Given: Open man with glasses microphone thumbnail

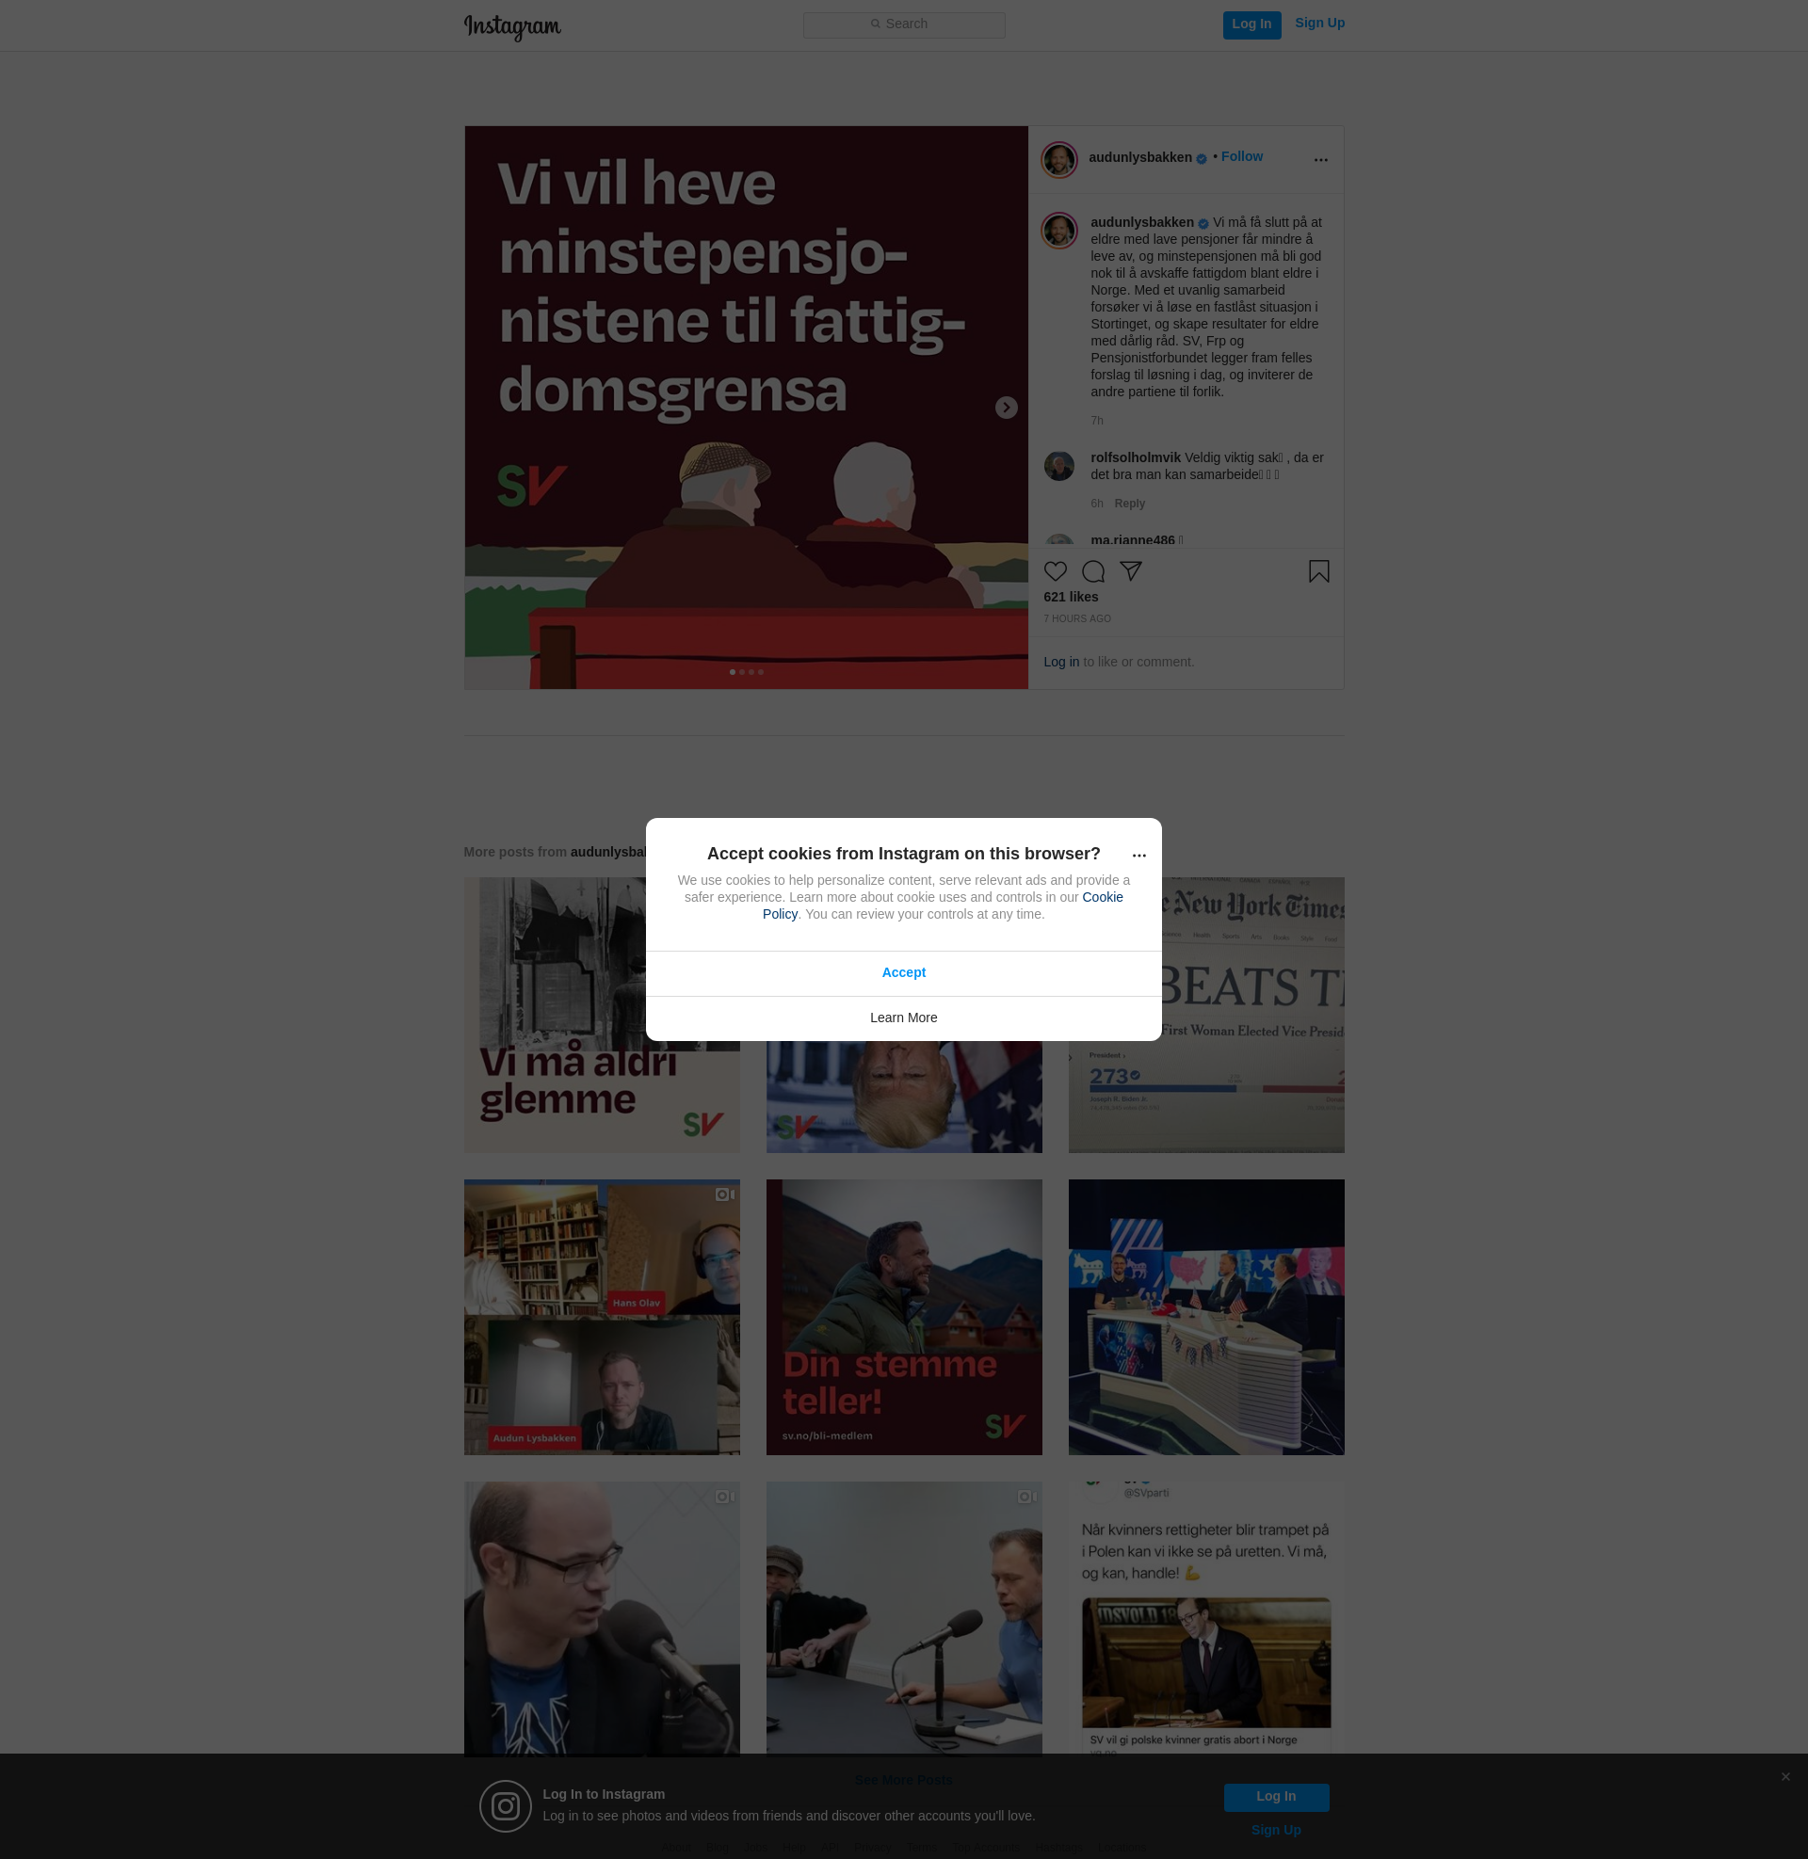Looking at the screenshot, I should point(601,1619).
